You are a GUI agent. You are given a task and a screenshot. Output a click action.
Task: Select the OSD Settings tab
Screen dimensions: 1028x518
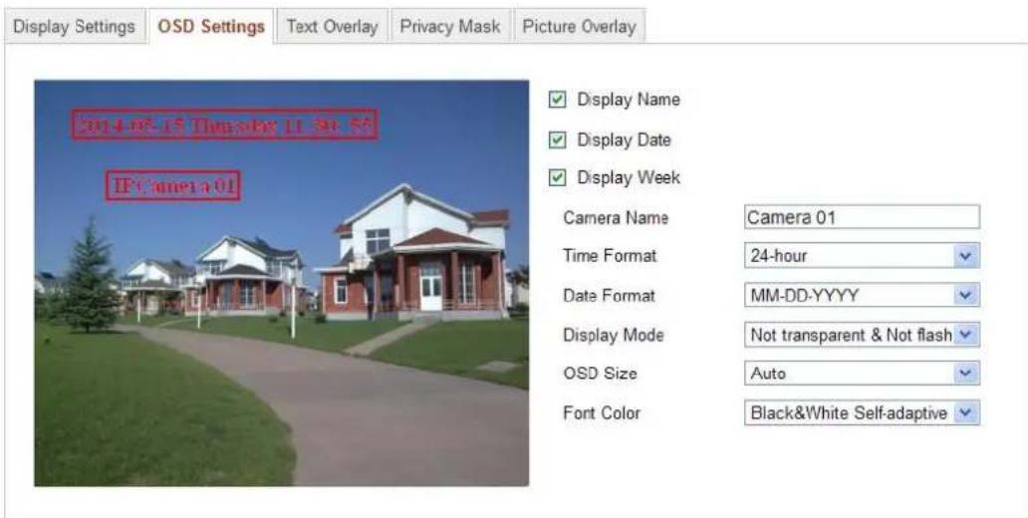211,26
